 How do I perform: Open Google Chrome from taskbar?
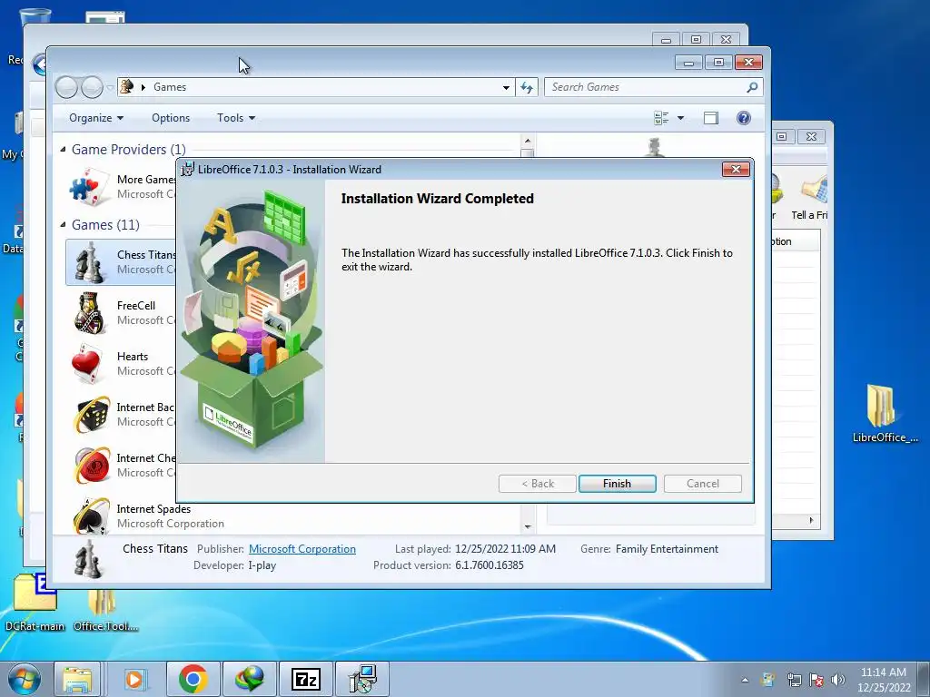coord(193,679)
